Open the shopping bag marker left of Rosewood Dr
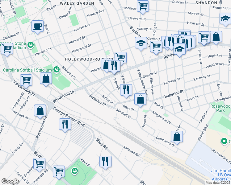Screen dimensions: 231x185 pyautogui.click(x=40, y=111)
